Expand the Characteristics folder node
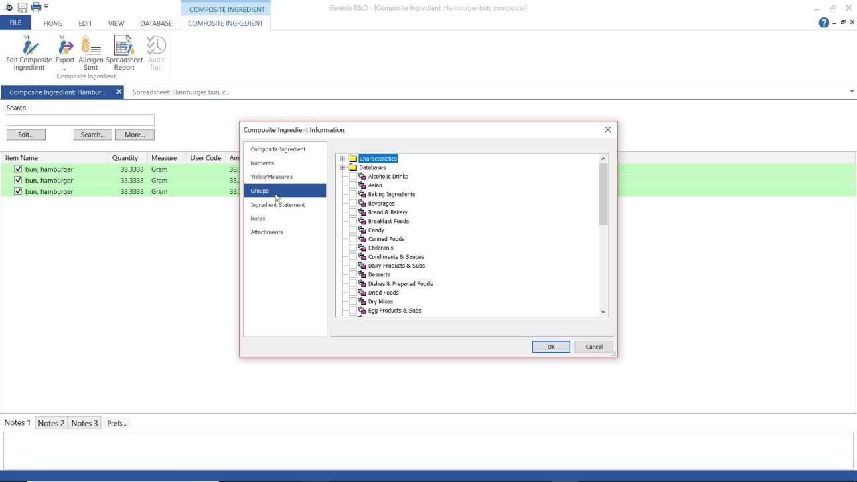 coord(343,159)
